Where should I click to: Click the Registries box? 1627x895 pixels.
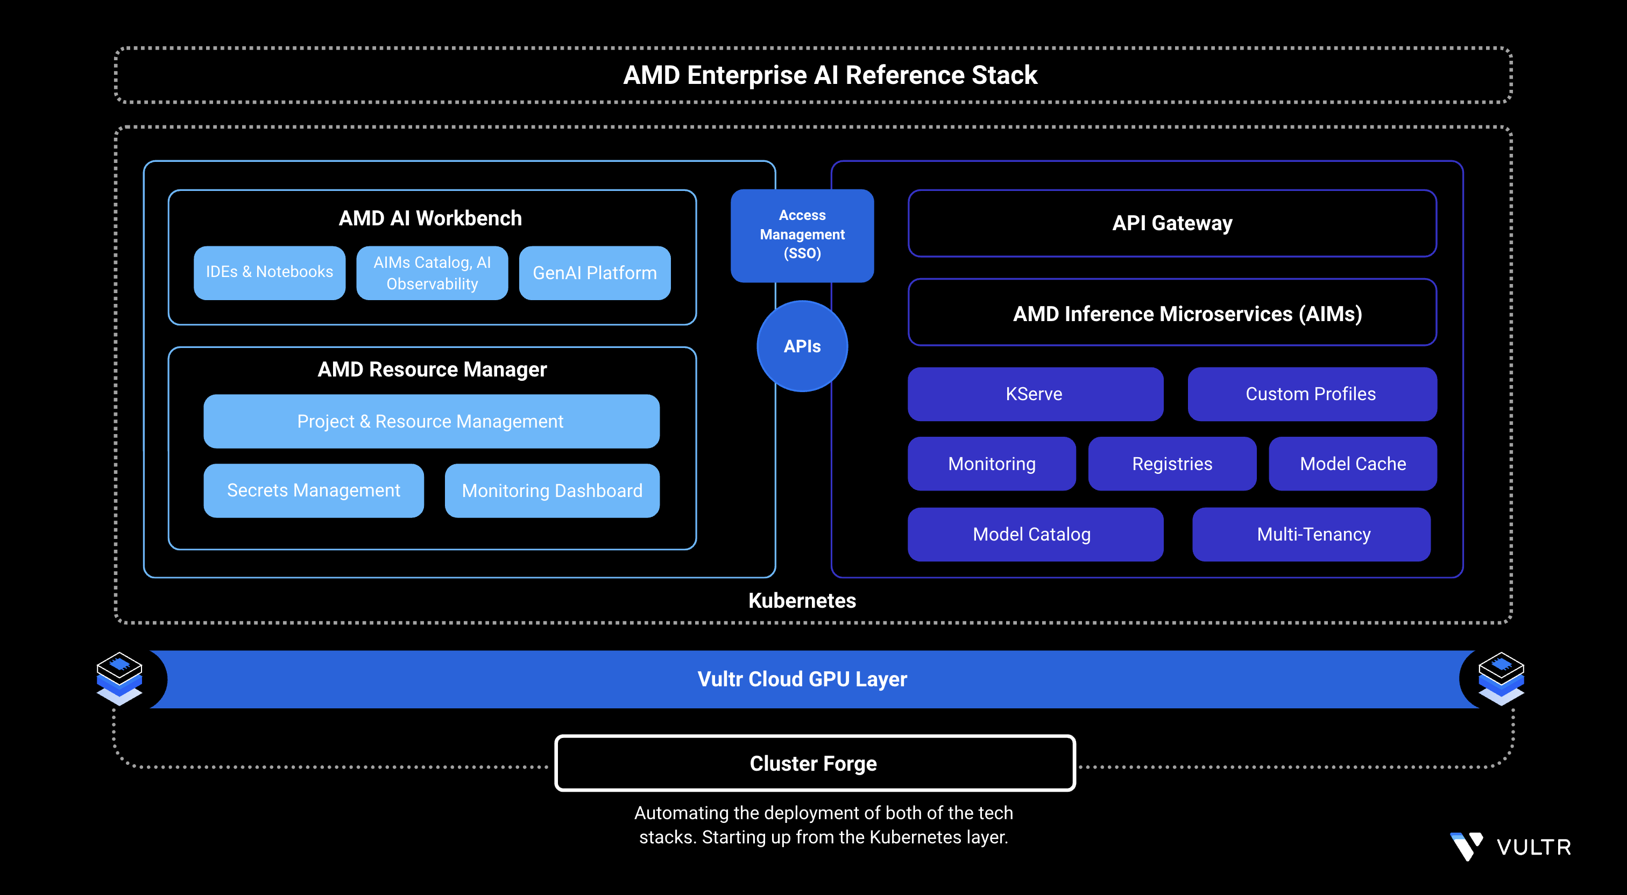tap(1172, 464)
